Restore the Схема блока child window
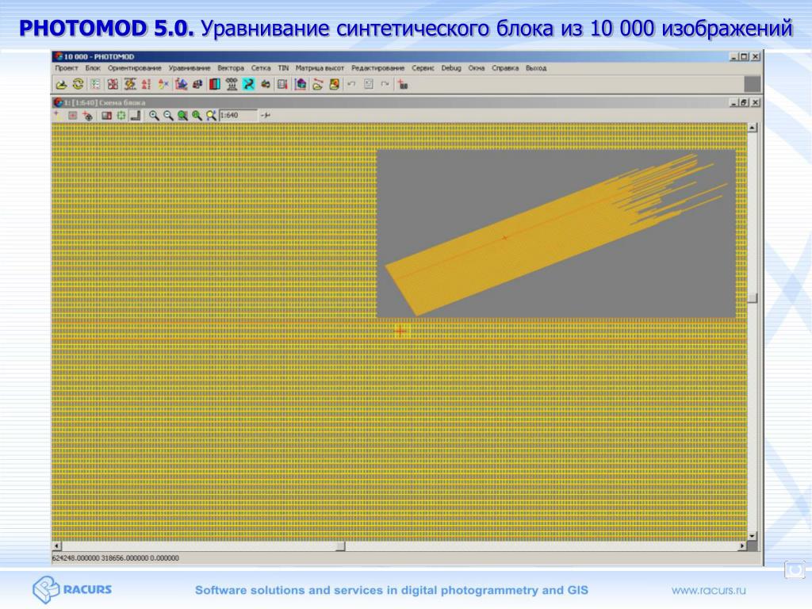 tap(744, 102)
